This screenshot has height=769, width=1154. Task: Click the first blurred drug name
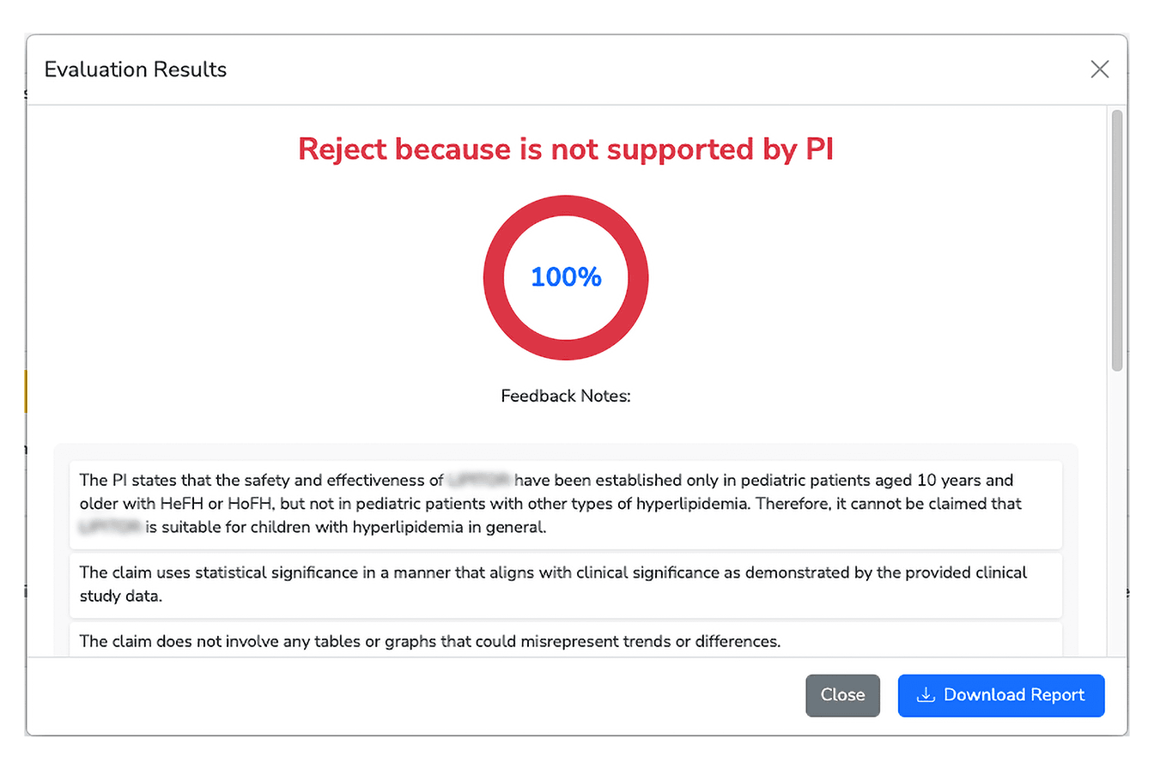pos(478,480)
